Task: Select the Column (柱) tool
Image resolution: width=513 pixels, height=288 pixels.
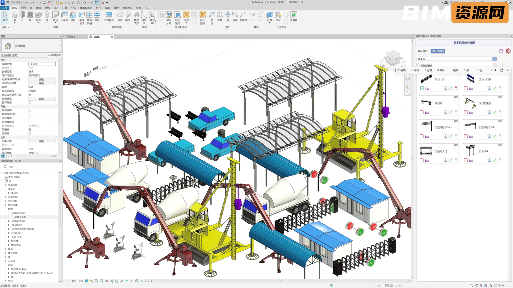Action: [47, 17]
